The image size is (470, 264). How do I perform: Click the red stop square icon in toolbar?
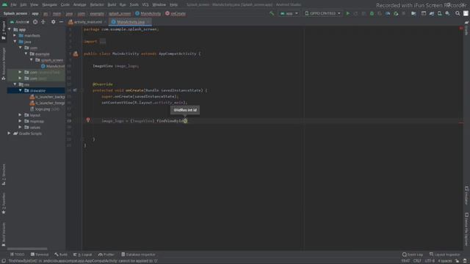click(x=404, y=13)
